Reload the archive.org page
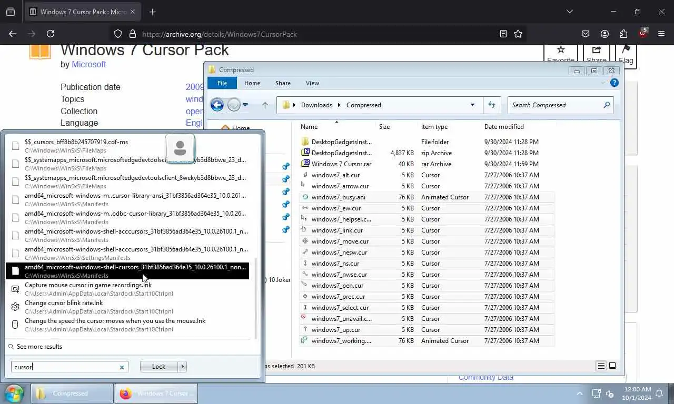 [51, 34]
